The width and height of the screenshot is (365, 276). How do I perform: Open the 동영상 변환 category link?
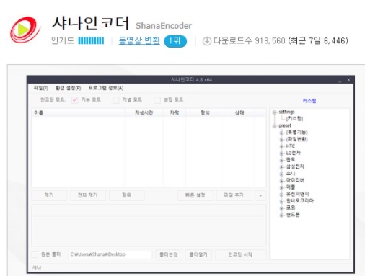pyautogui.click(x=139, y=40)
